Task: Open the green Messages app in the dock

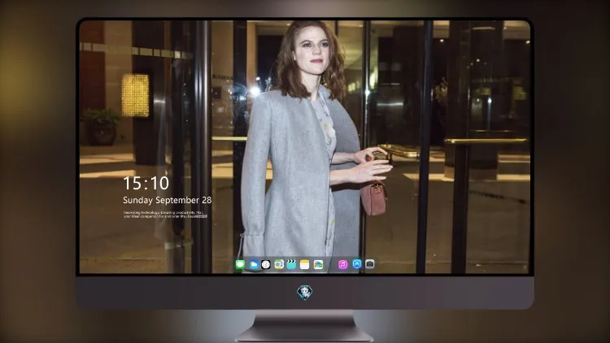Action: click(x=241, y=265)
